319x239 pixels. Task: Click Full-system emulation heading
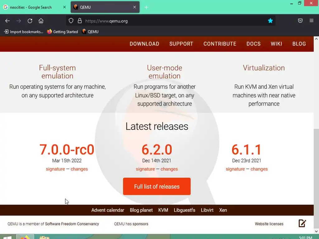coord(57,72)
